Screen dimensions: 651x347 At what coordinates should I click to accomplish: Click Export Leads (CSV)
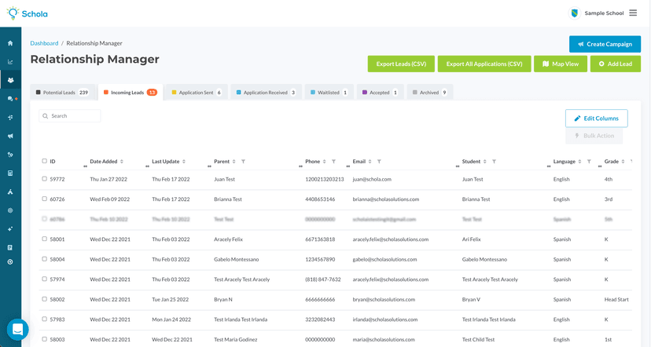pyautogui.click(x=401, y=64)
